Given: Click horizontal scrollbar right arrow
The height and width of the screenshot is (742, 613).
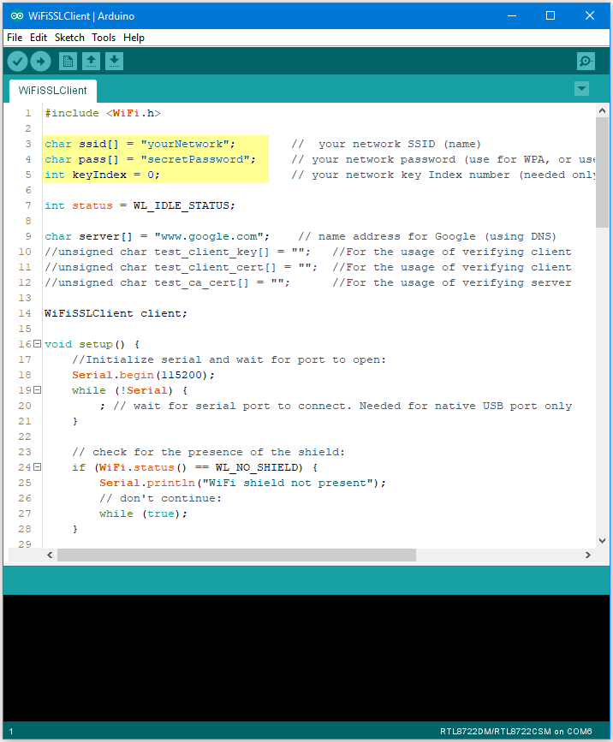Looking at the screenshot, I should click(x=588, y=555).
